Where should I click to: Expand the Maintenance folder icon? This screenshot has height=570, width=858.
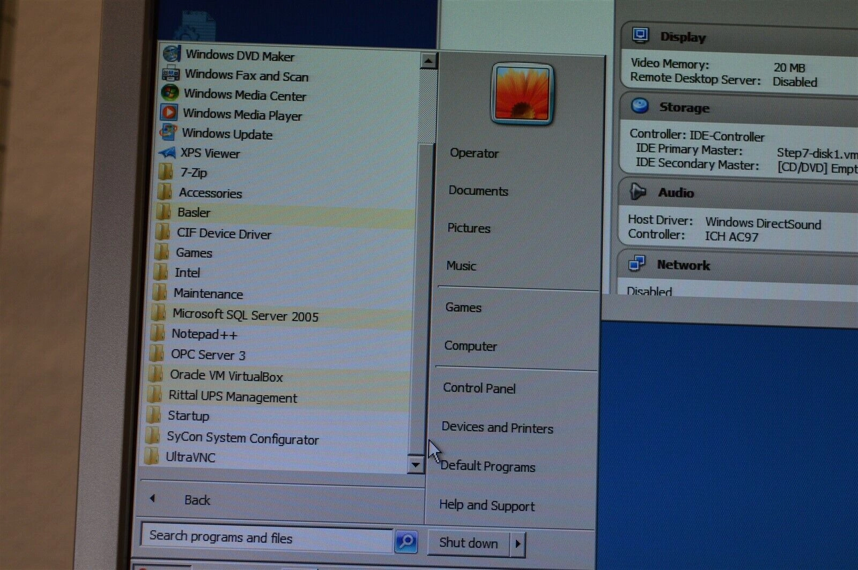click(x=159, y=292)
